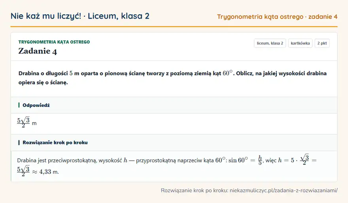Click the task statement beginning 'Drabina o długości'
The height and width of the screenshot is (203, 348).
click(172, 78)
